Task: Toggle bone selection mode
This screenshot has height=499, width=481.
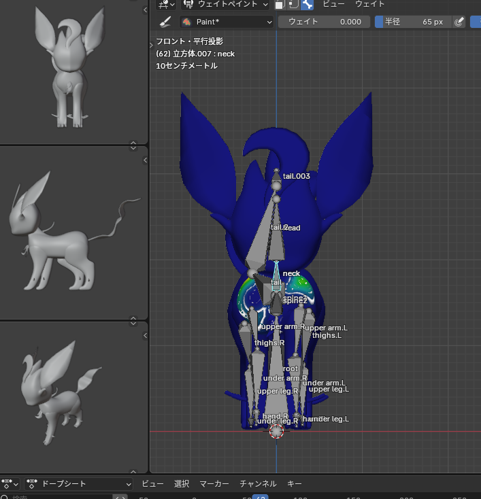Action: coord(307,4)
